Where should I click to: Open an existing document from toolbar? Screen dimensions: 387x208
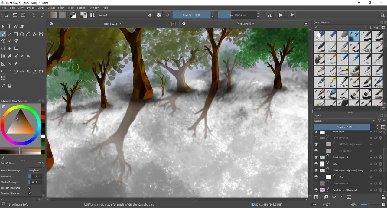(15, 15)
